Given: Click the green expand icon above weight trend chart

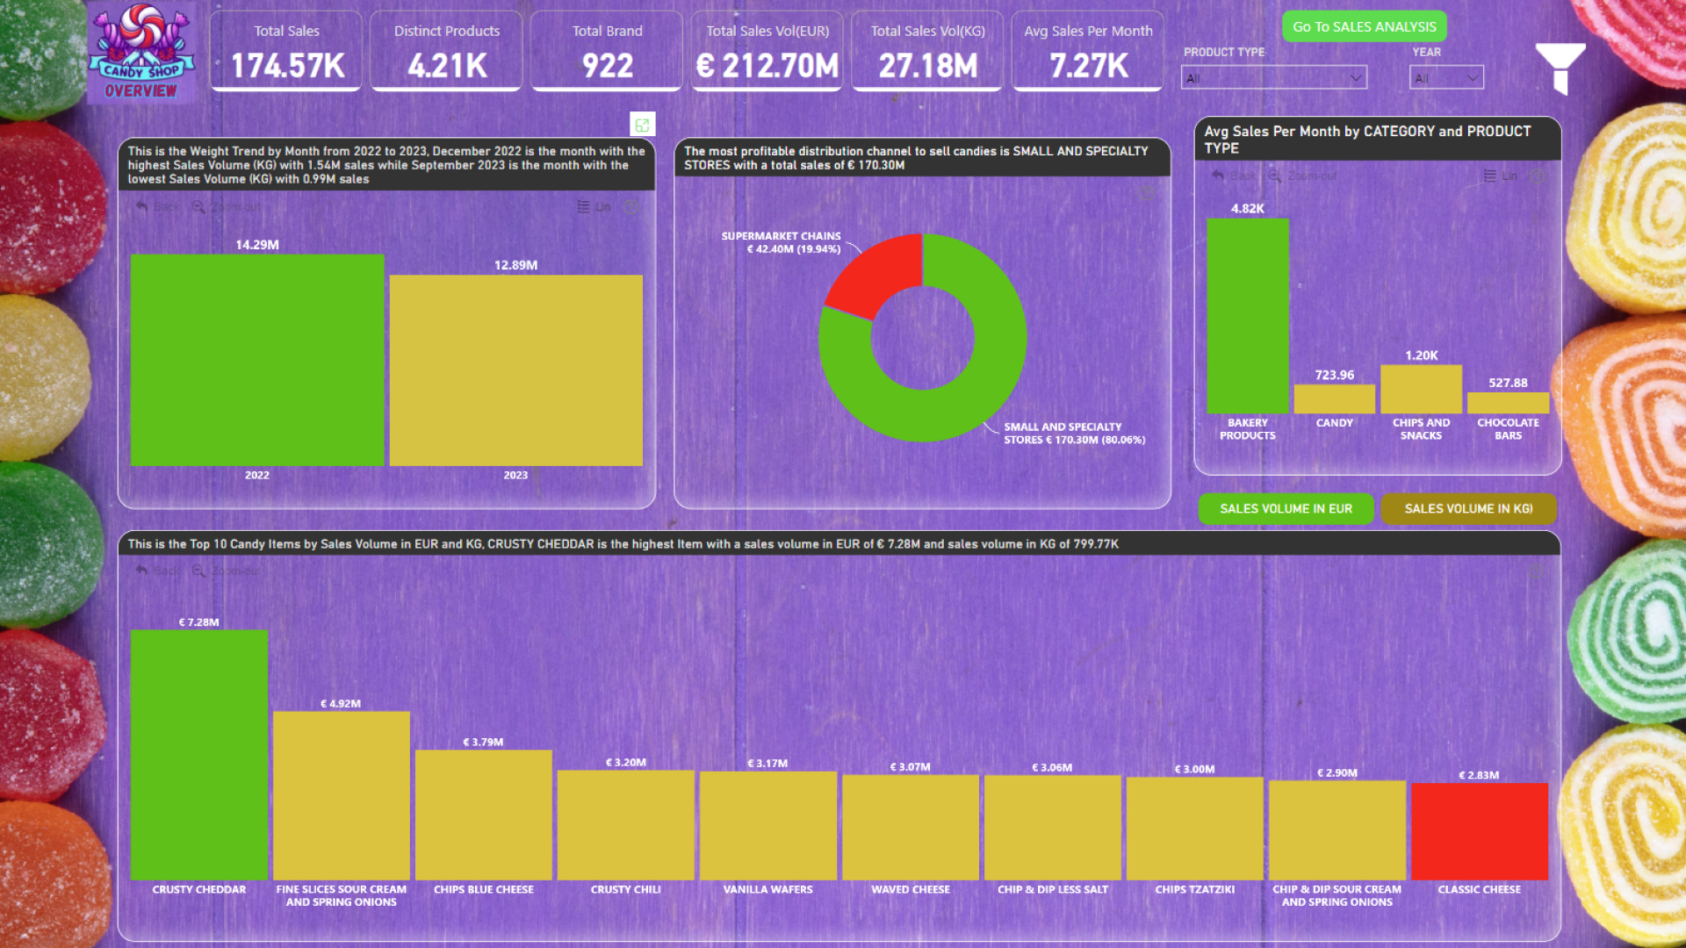Looking at the screenshot, I should [x=643, y=125].
